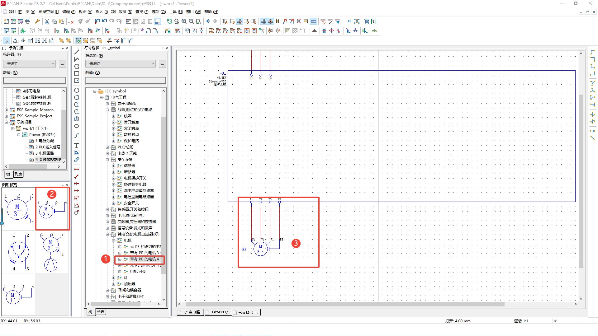Select the line drawing tool
The width and height of the screenshot is (598, 336).
(x=76, y=52)
